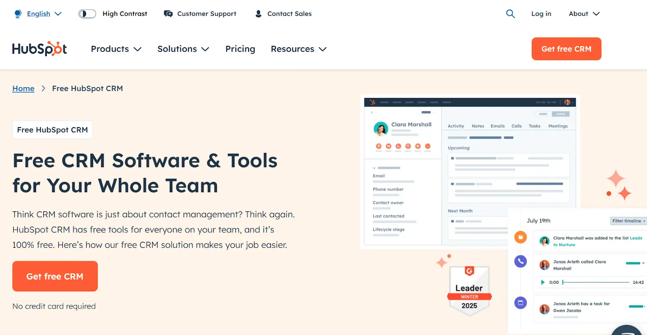Click the No credit card required text

coord(54,306)
